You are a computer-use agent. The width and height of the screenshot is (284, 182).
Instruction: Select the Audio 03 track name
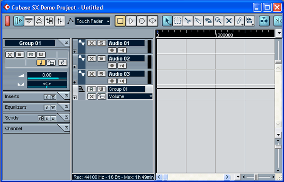126,74
